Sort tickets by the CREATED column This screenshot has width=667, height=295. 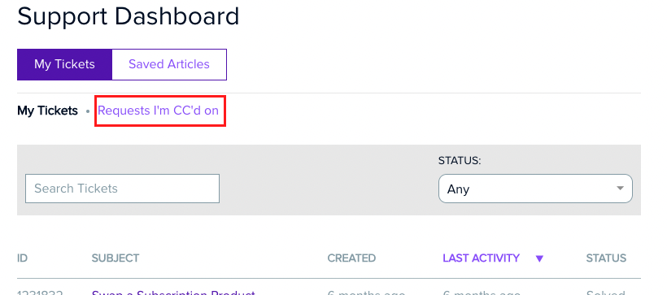351,258
